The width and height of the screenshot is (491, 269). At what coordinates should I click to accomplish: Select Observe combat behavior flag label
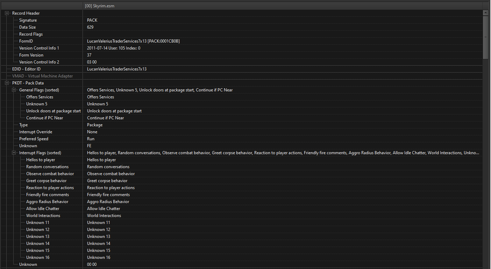50,174
